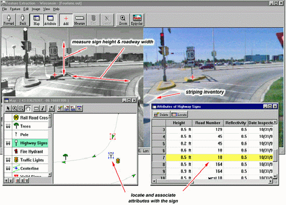Select the Fire Hydrant layer row
The height and width of the screenshot is (205, 286).
[x=30, y=151]
